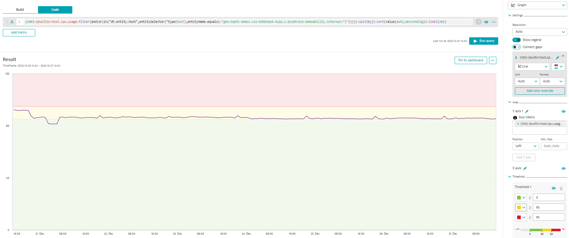Image resolution: width=569 pixels, height=238 pixels.
Task: Open the Line chart type dropdown
Action: coord(532,67)
